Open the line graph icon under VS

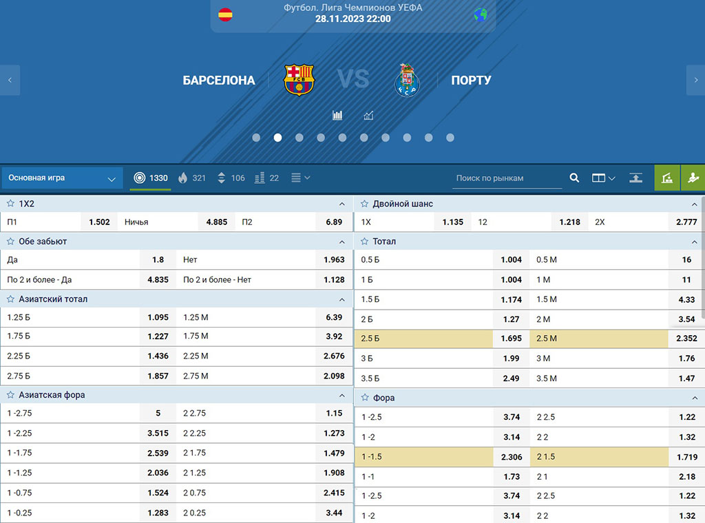[x=369, y=116]
